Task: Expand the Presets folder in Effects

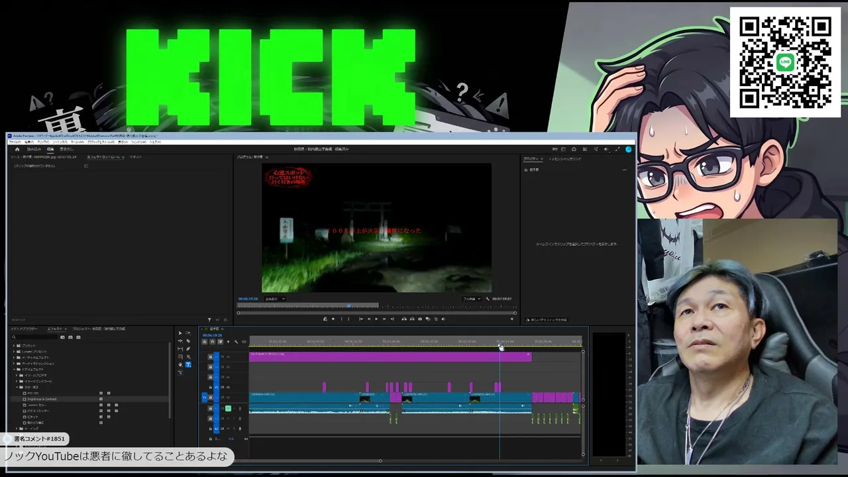Action: (14, 346)
